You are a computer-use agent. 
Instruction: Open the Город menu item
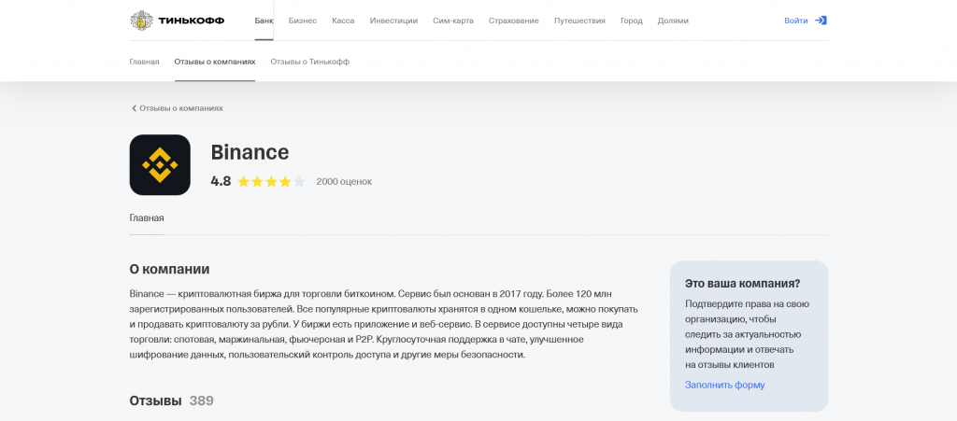pyautogui.click(x=632, y=20)
